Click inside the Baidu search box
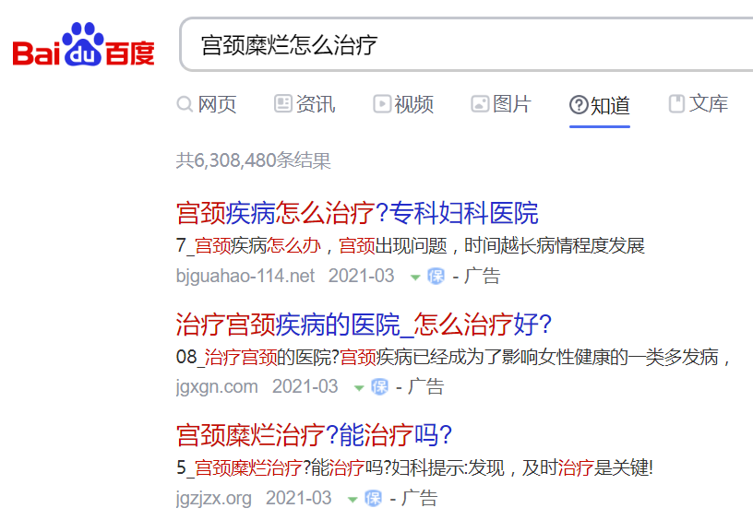The height and width of the screenshot is (520, 753). [x=466, y=44]
